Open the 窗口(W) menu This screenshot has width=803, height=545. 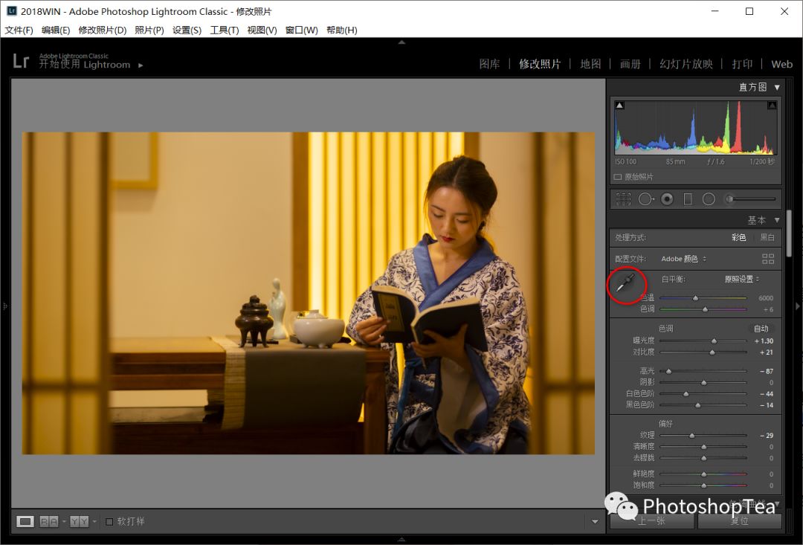point(302,30)
